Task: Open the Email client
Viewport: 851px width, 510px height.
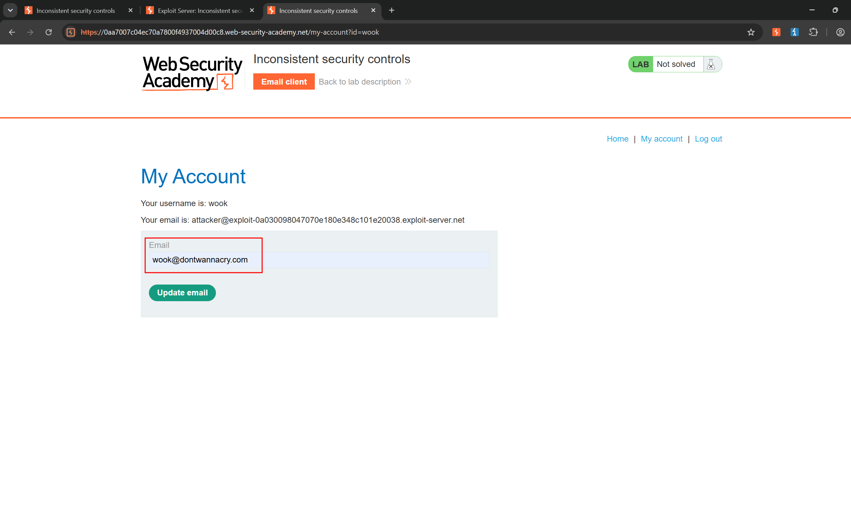Action: (284, 82)
